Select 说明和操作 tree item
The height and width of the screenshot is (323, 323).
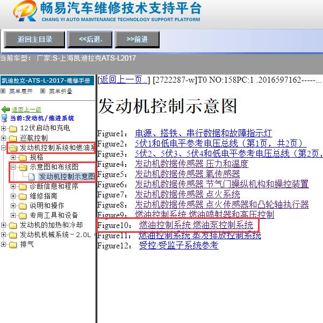pyautogui.click(x=47, y=205)
